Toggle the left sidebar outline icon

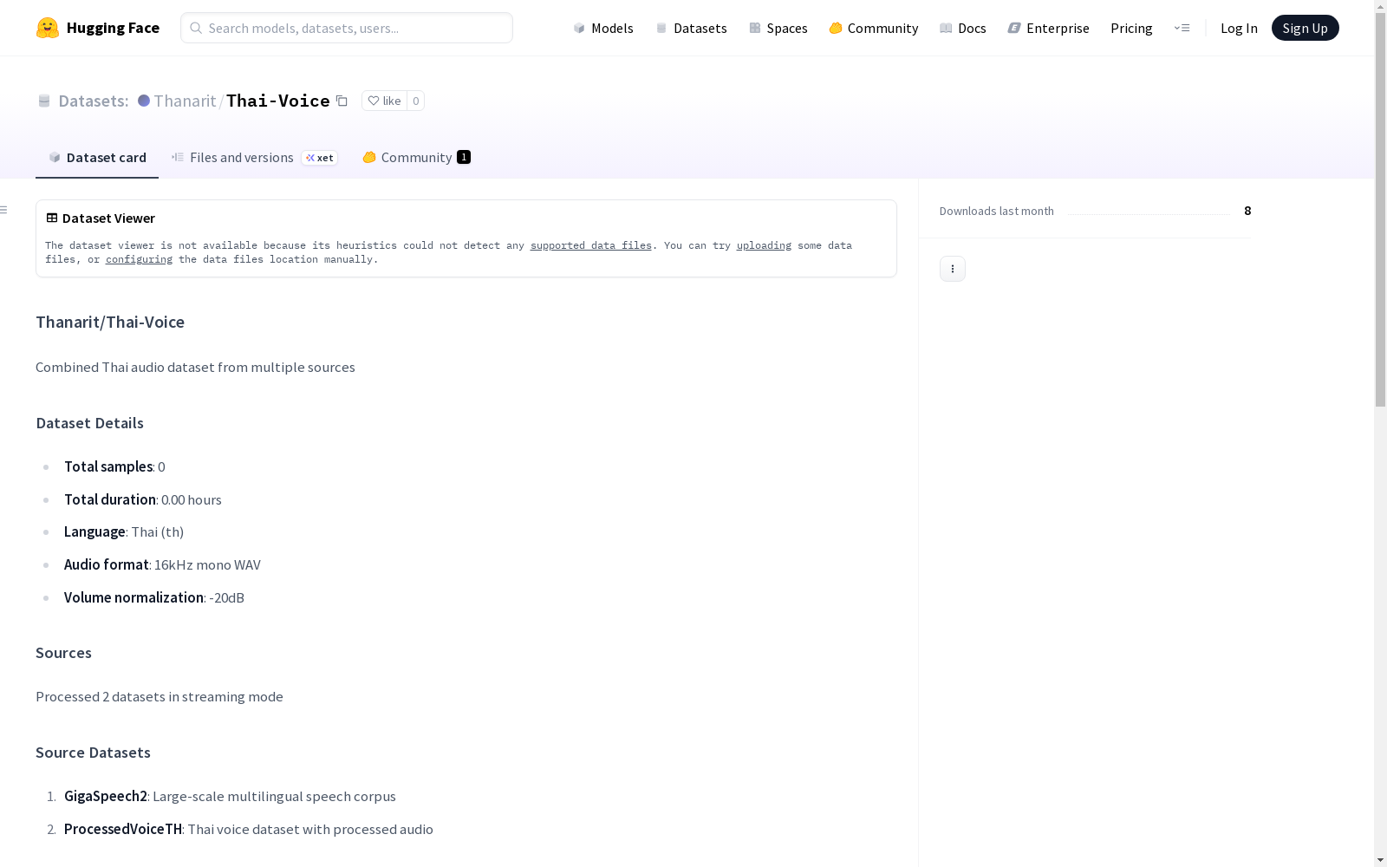pyautogui.click(x=4, y=210)
